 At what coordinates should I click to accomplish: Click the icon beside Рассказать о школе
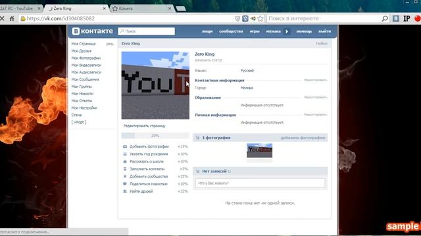click(125, 162)
